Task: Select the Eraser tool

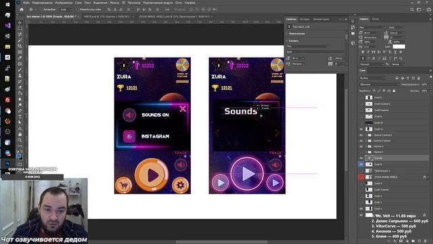Action: tap(20, 87)
